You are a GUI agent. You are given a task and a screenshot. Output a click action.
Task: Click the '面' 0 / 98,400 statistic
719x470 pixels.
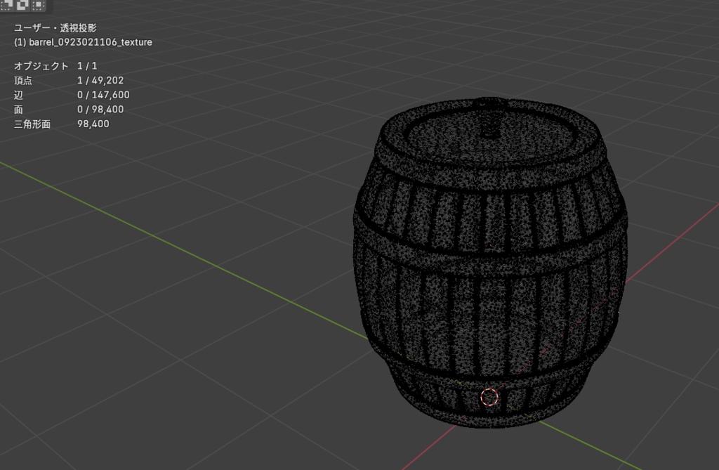(x=69, y=110)
